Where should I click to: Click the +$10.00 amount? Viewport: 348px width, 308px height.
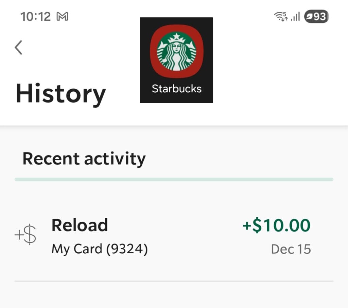277,225
